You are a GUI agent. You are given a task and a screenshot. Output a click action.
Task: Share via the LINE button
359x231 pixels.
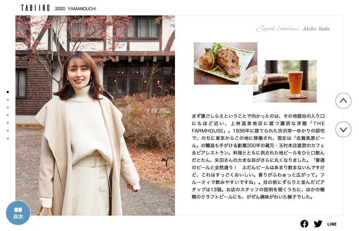[x=332, y=224]
